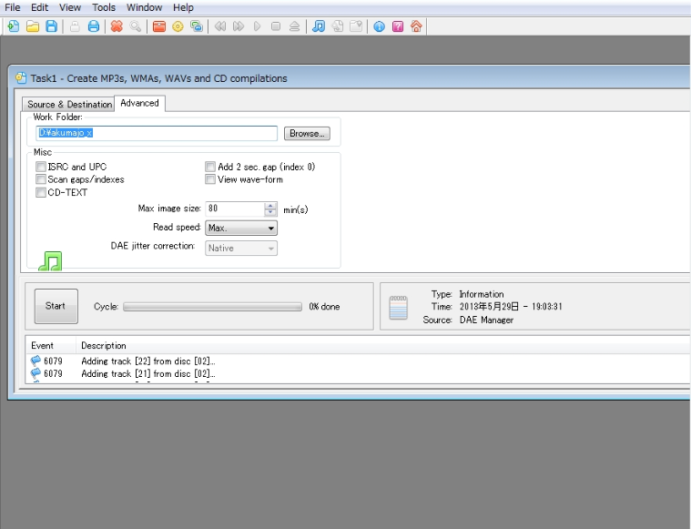Click the eject toolbar button
Screen dimensions: 691x529
point(294,26)
